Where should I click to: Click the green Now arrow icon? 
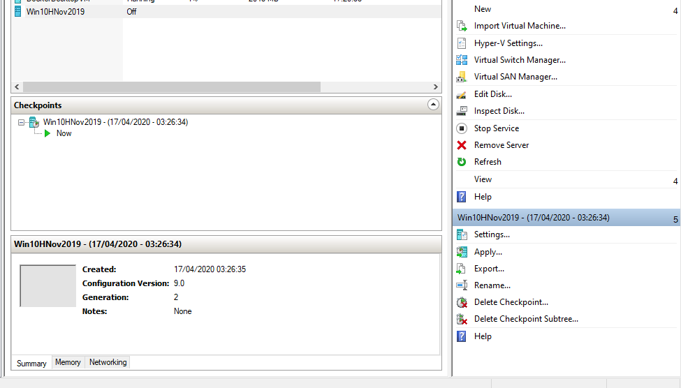tap(47, 133)
